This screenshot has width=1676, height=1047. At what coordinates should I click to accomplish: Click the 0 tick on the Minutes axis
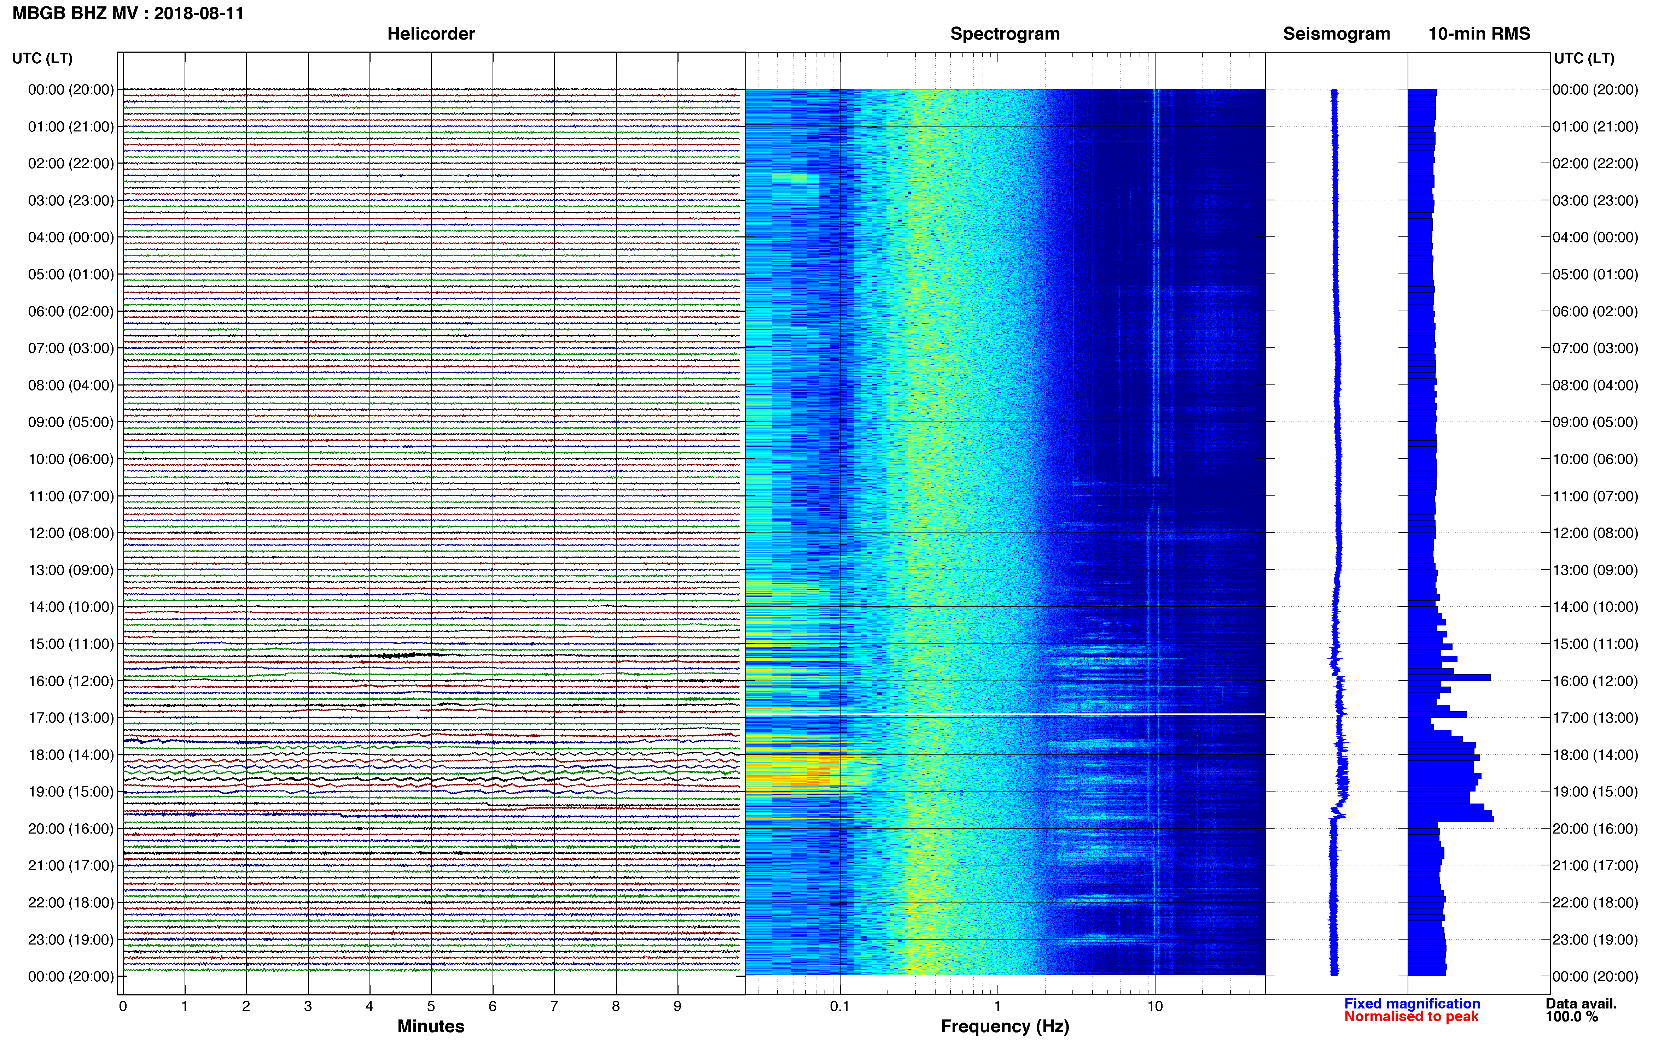pos(123,1006)
